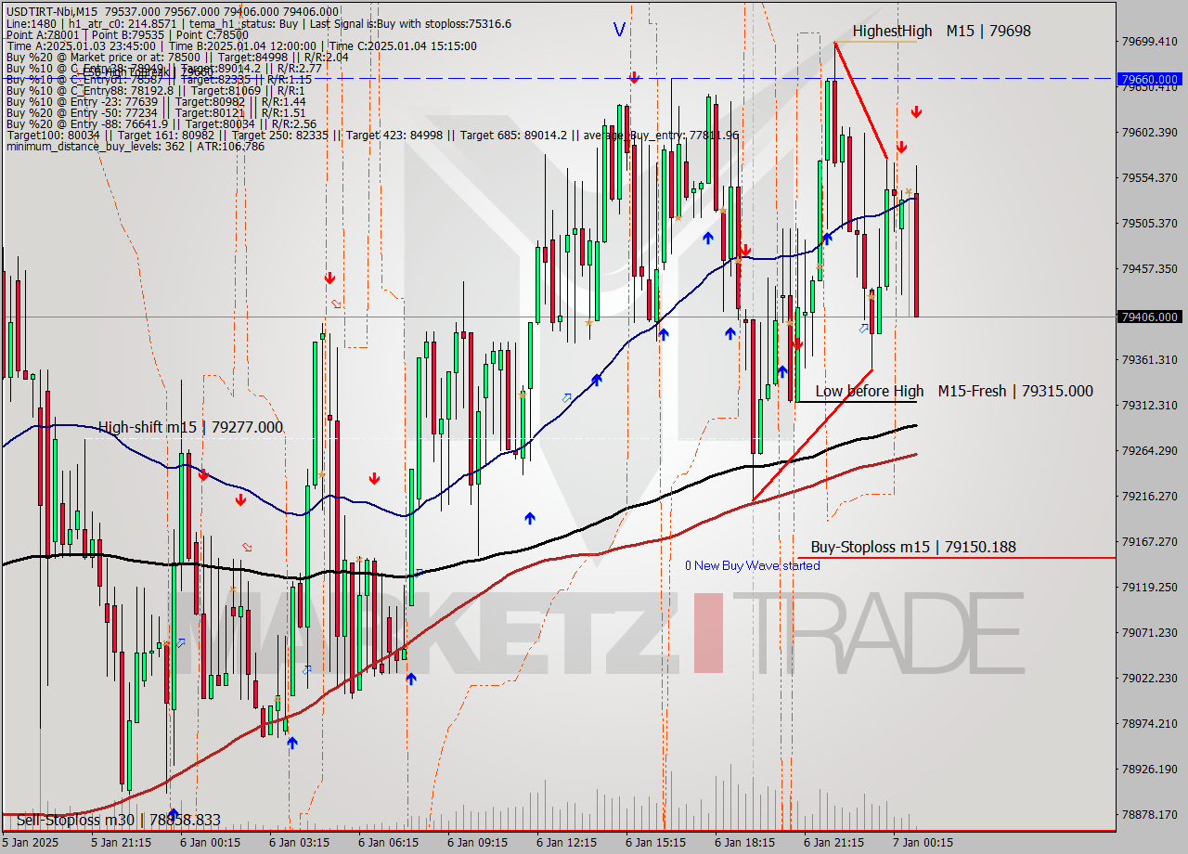This screenshot has height=854, width=1188.
Task: Select the 79119.250 price axis value
Action: pos(1150,588)
